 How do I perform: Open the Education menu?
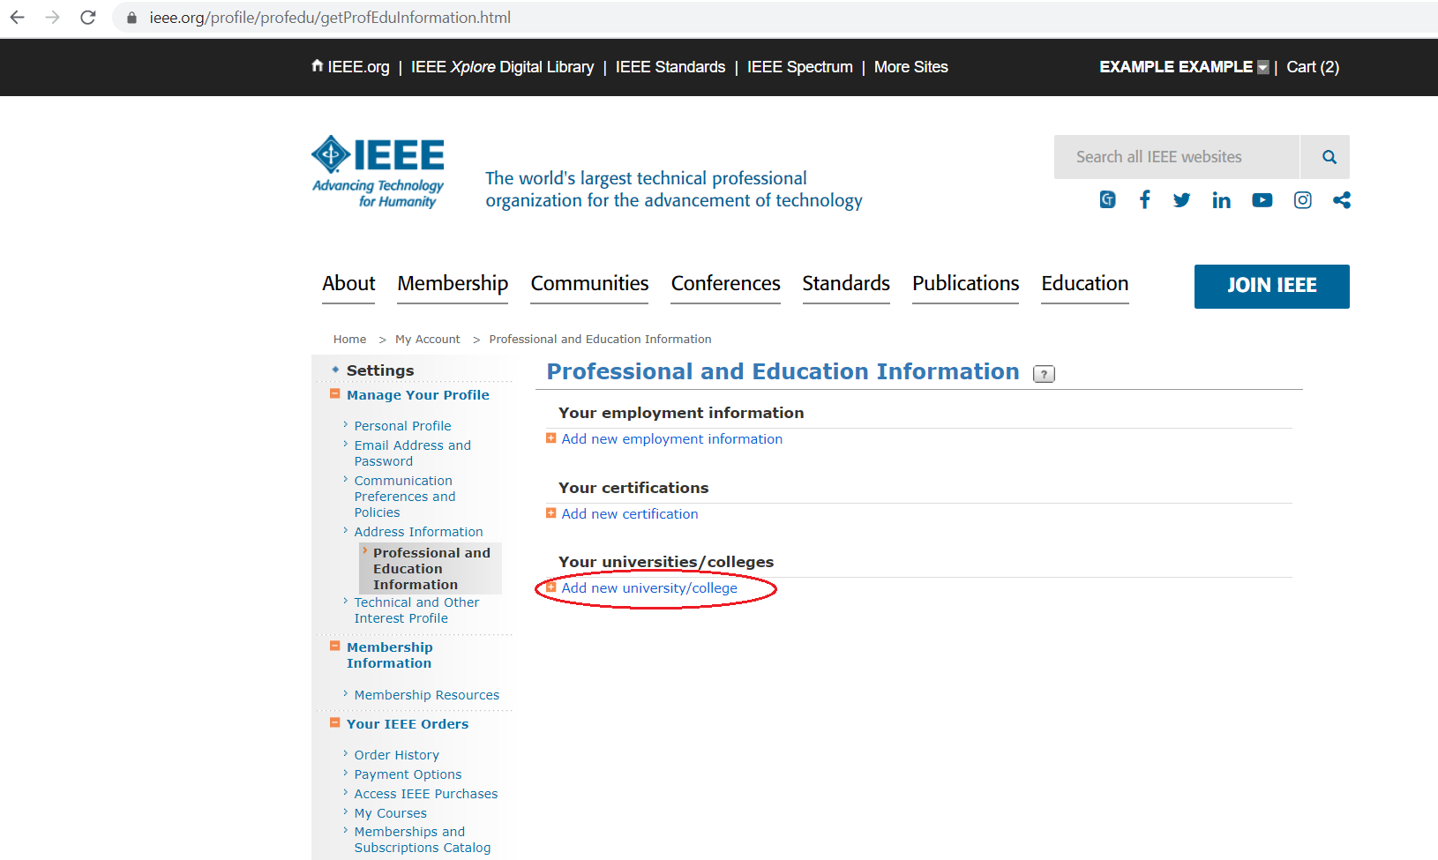1085,284
